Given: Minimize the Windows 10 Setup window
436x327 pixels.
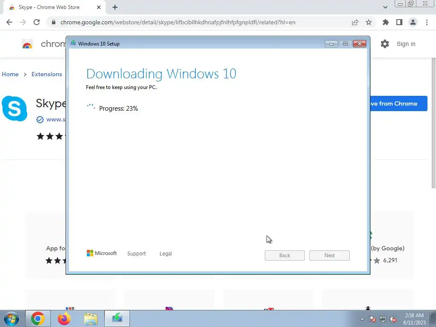Looking at the screenshot, I should [x=331, y=44].
